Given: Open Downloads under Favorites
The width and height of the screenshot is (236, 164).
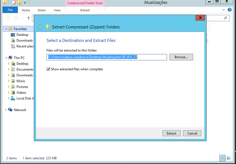Looking at the screenshot, I should [24, 41].
